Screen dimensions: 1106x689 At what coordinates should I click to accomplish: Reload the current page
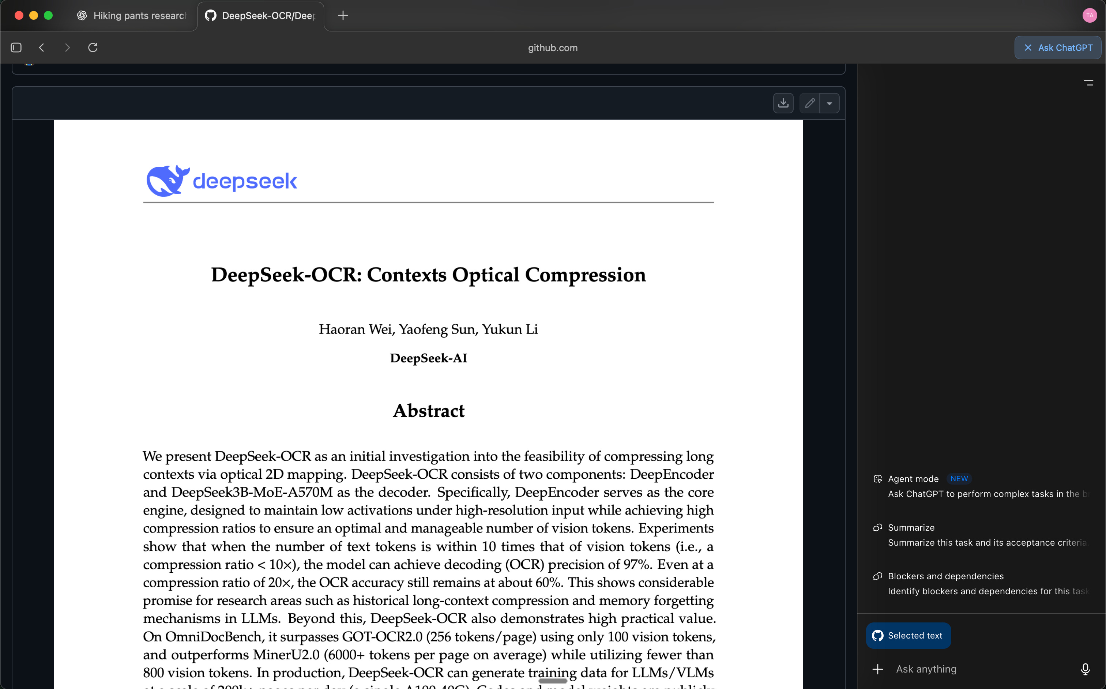click(93, 48)
